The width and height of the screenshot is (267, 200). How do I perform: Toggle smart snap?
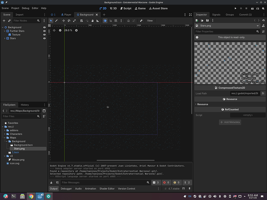[111, 21]
